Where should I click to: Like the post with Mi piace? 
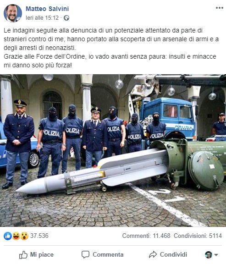[36, 254]
